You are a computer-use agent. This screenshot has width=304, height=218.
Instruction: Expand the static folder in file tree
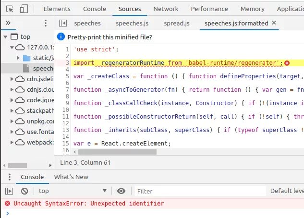click(x=19, y=58)
